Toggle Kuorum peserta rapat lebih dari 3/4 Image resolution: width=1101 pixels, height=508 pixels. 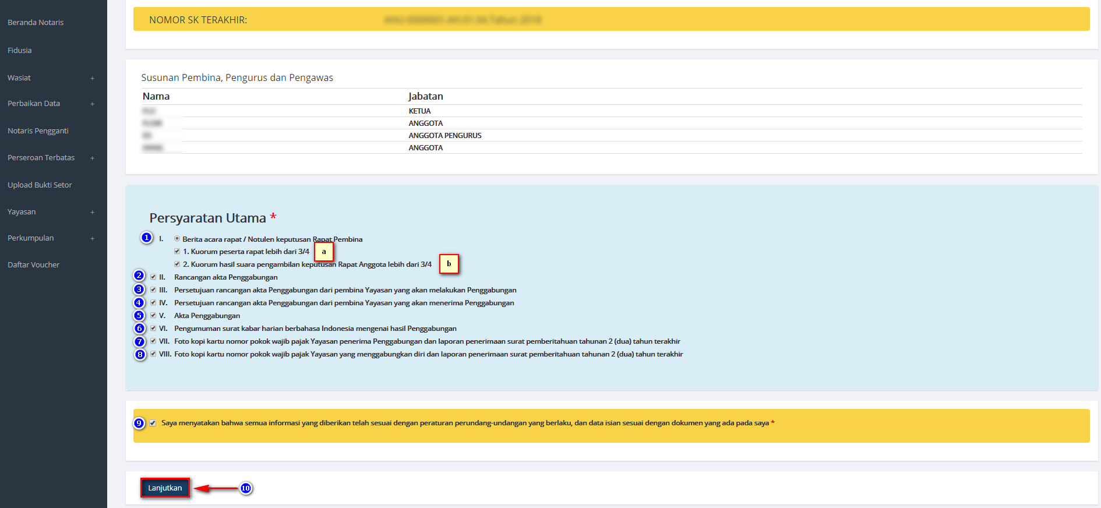[x=177, y=252]
